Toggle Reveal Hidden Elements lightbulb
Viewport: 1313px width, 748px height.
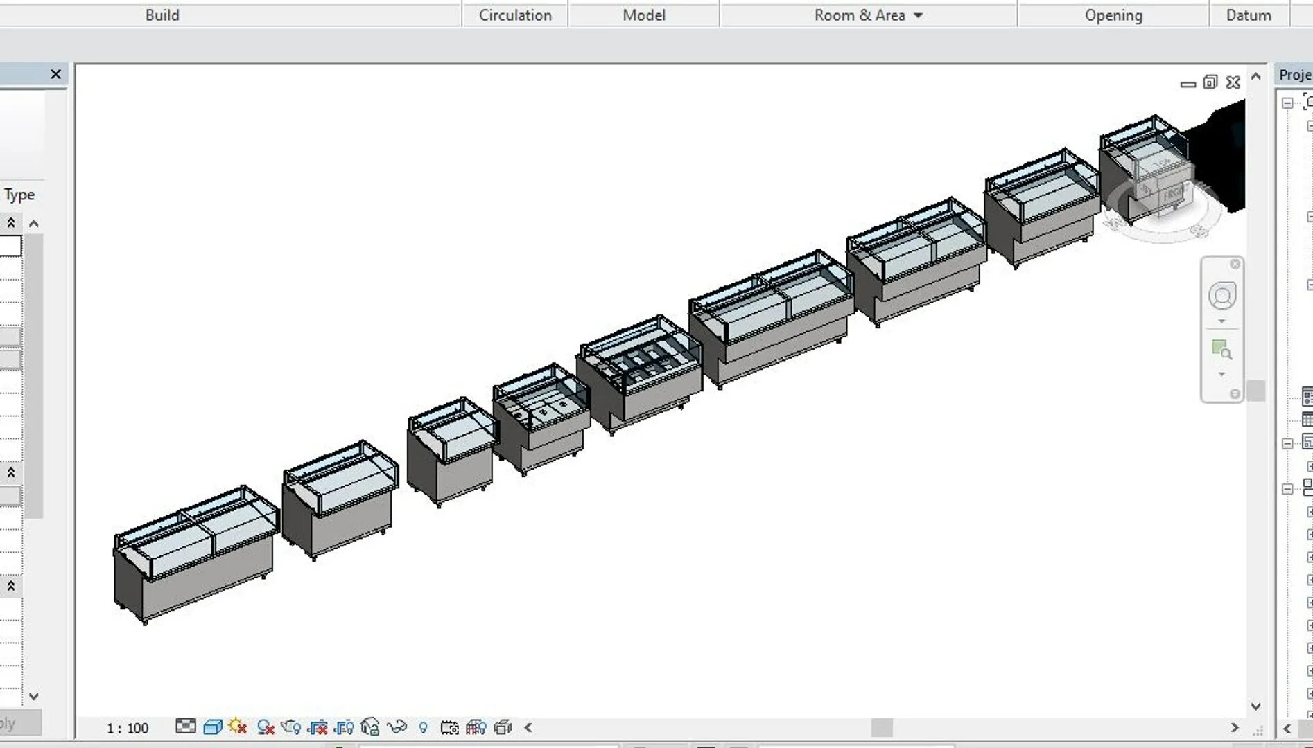point(424,727)
